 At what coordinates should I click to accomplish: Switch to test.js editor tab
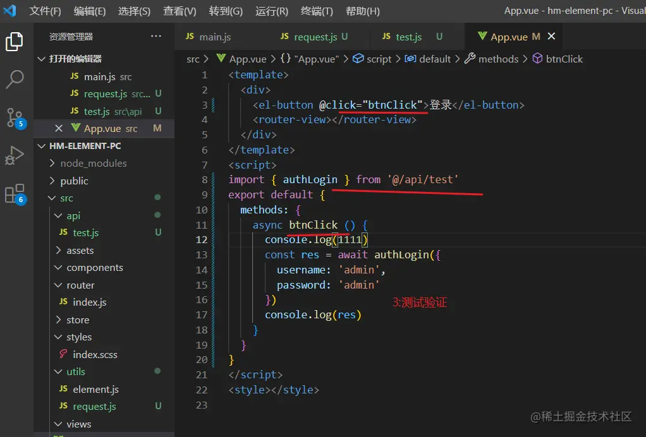click(x=417, y=37)
